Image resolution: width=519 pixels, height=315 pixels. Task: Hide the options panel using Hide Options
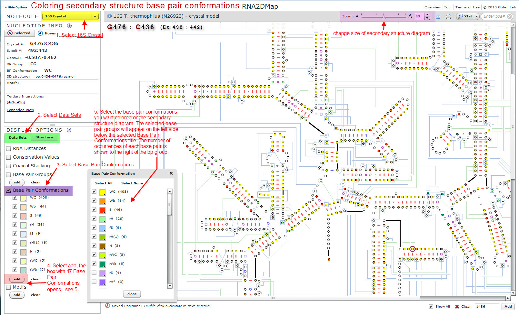16,7
